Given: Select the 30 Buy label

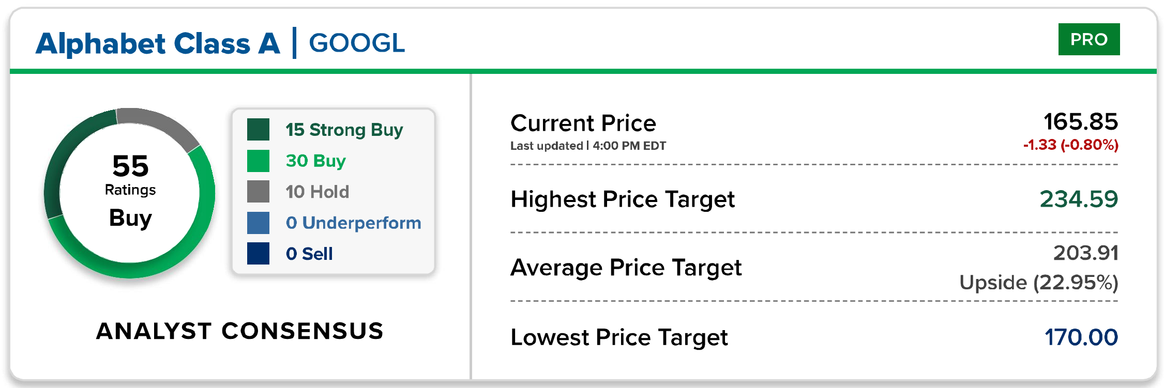Looking at the screenshot, I should [x=315, y=161].
